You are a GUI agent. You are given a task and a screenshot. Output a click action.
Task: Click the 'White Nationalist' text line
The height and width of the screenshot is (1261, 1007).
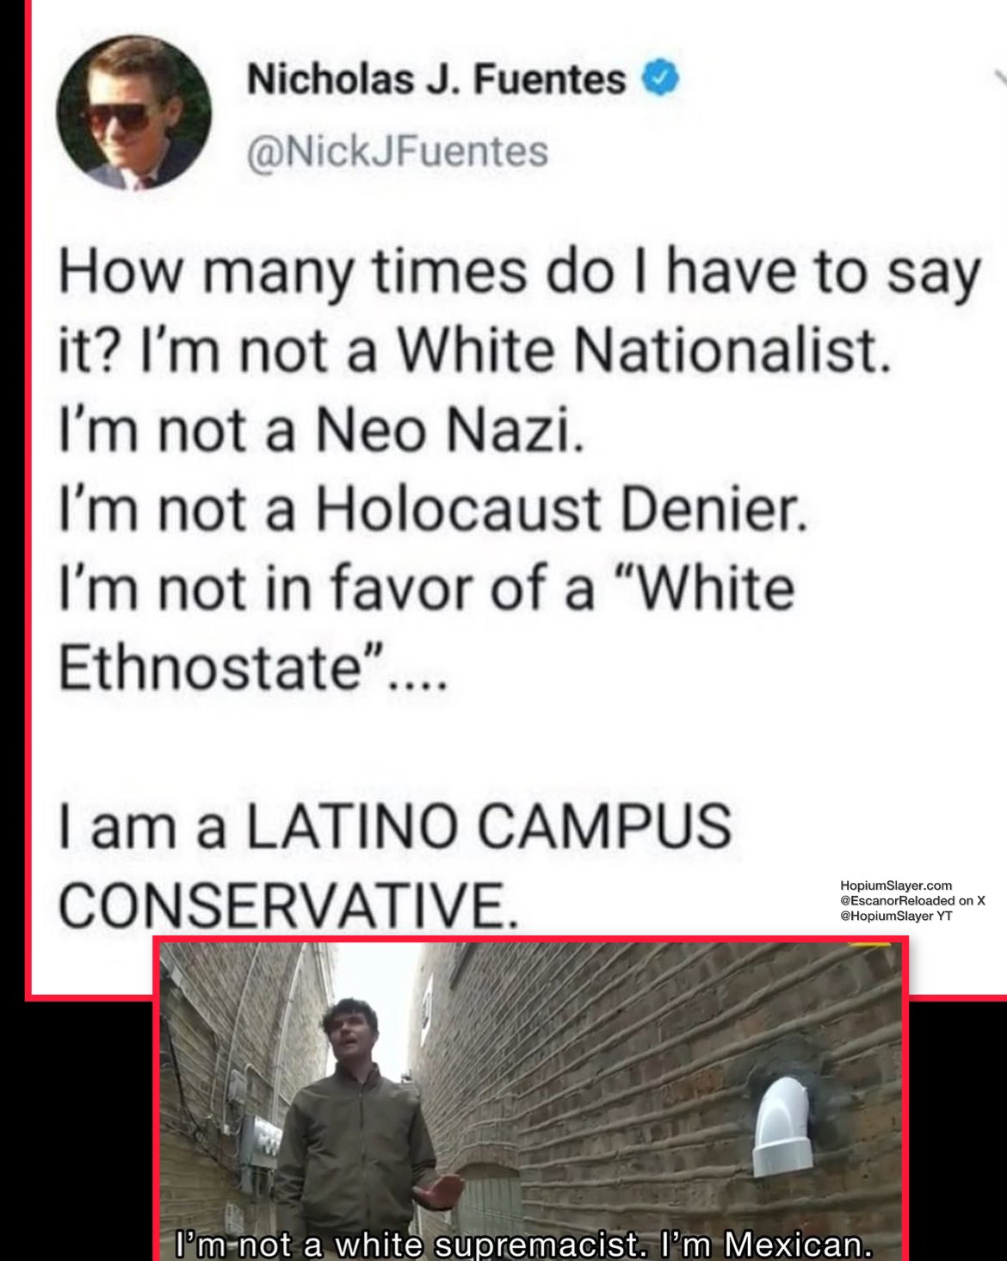coord(472,353)
